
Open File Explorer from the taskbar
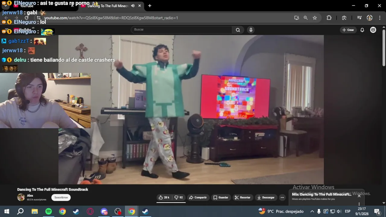35,211
